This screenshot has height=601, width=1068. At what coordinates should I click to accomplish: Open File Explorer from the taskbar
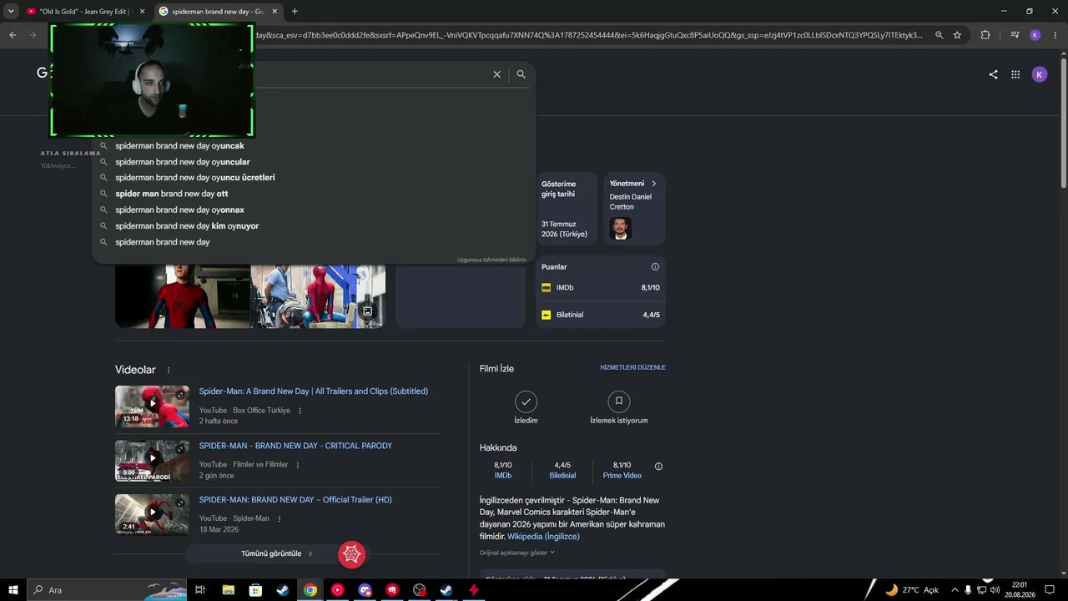[x=229, y=590]
